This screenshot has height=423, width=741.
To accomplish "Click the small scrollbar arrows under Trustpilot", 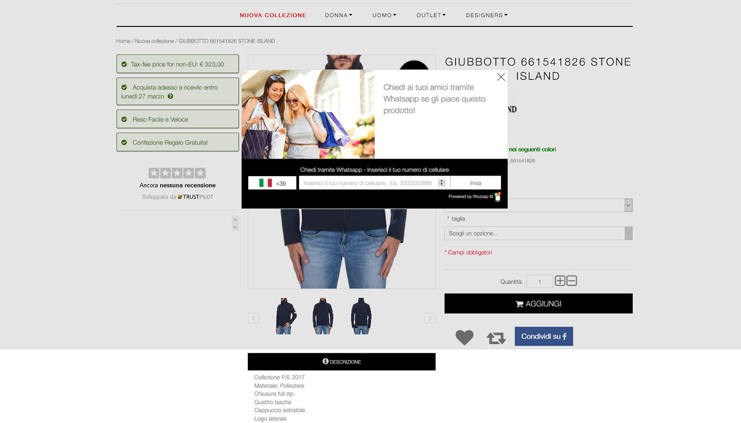I will click(236, 223).
